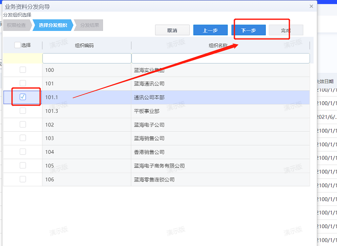The height and width of the screenshot is (246, 337).
Task: Check the box for 蓝海通讯公司 row
Action: [x=23, y=83]
